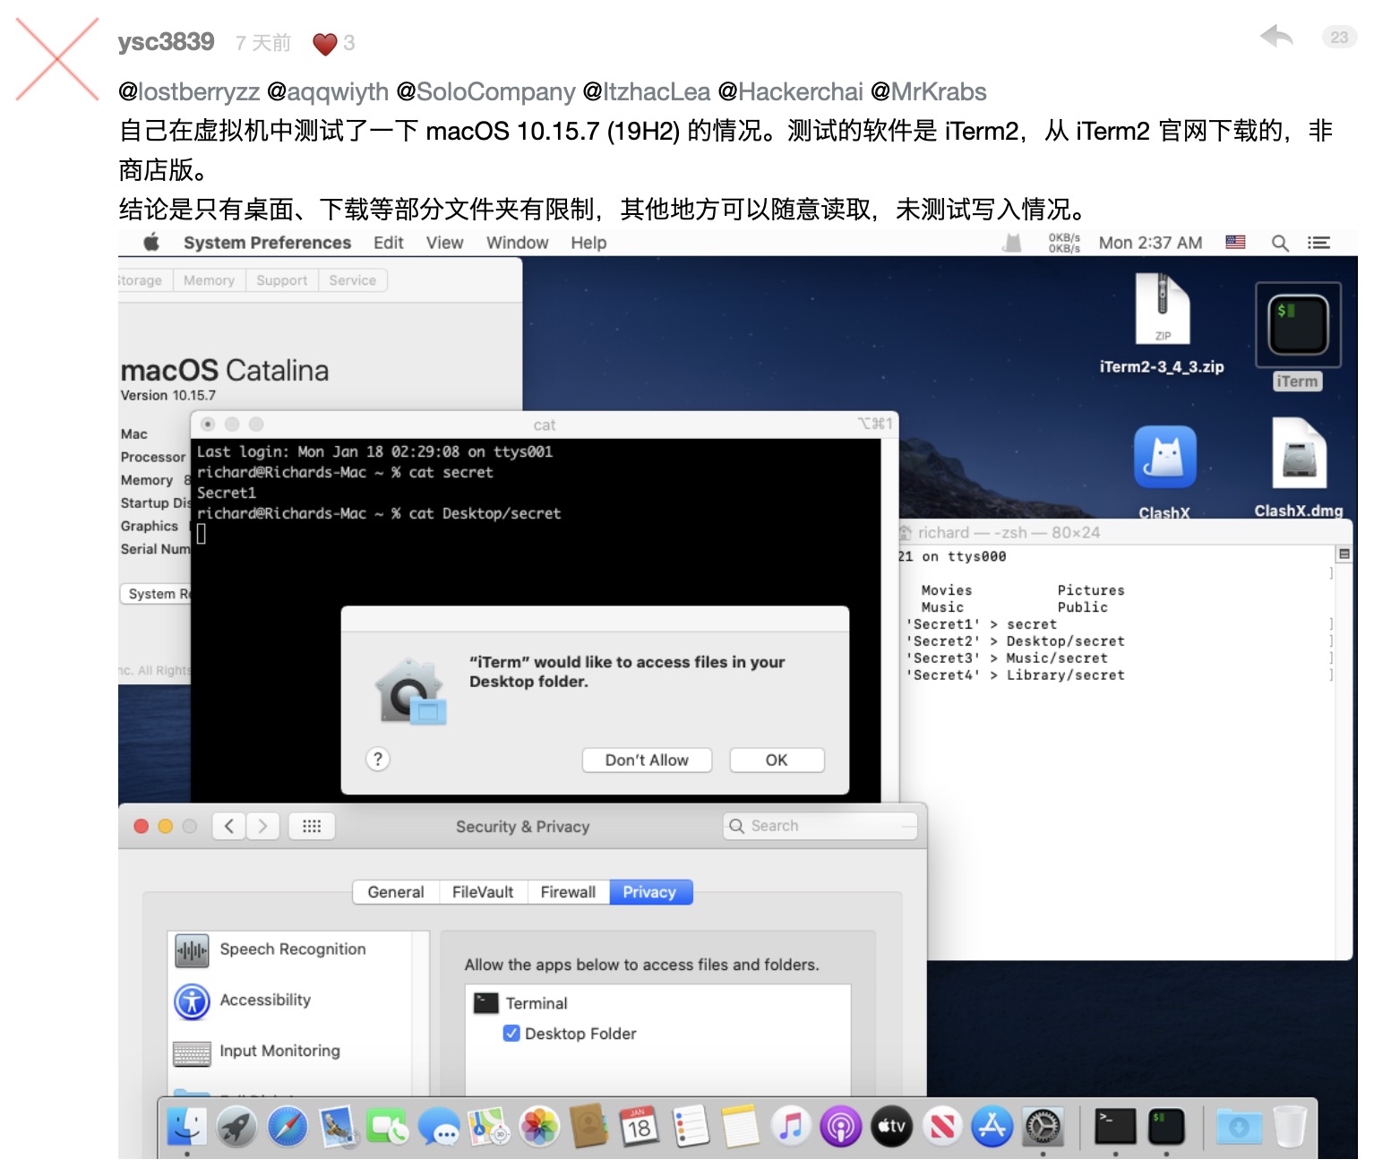The height and width of the screenshot is (1168, 1374).
Task: Open the Downloads folder in Dock
Action: coord(1239,1126)
